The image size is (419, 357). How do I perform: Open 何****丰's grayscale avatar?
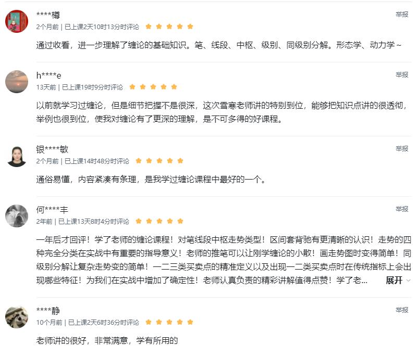coord(17,216)
